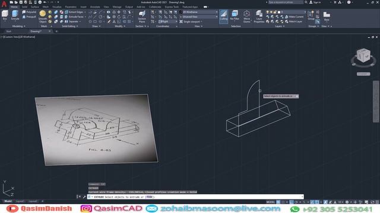Click Make Current layer button

tap(294, 17)
